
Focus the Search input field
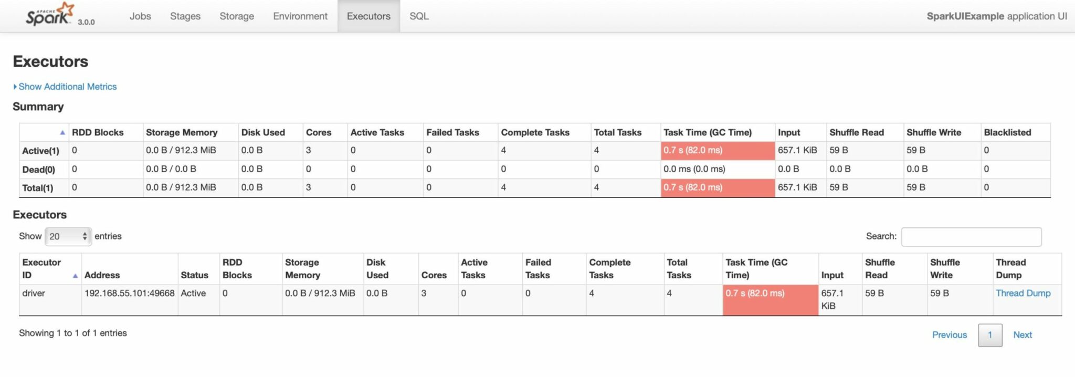pyautogui.click(x=971, y=237)
